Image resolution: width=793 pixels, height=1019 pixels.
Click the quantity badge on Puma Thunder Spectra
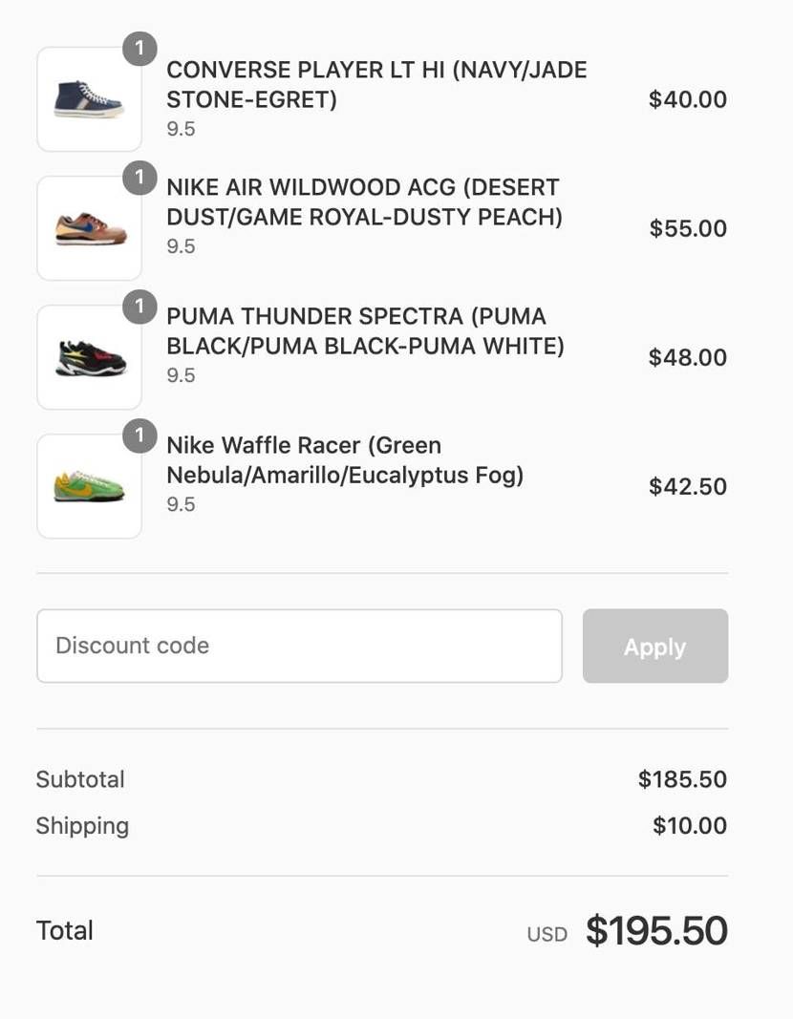tap(139, 307)
